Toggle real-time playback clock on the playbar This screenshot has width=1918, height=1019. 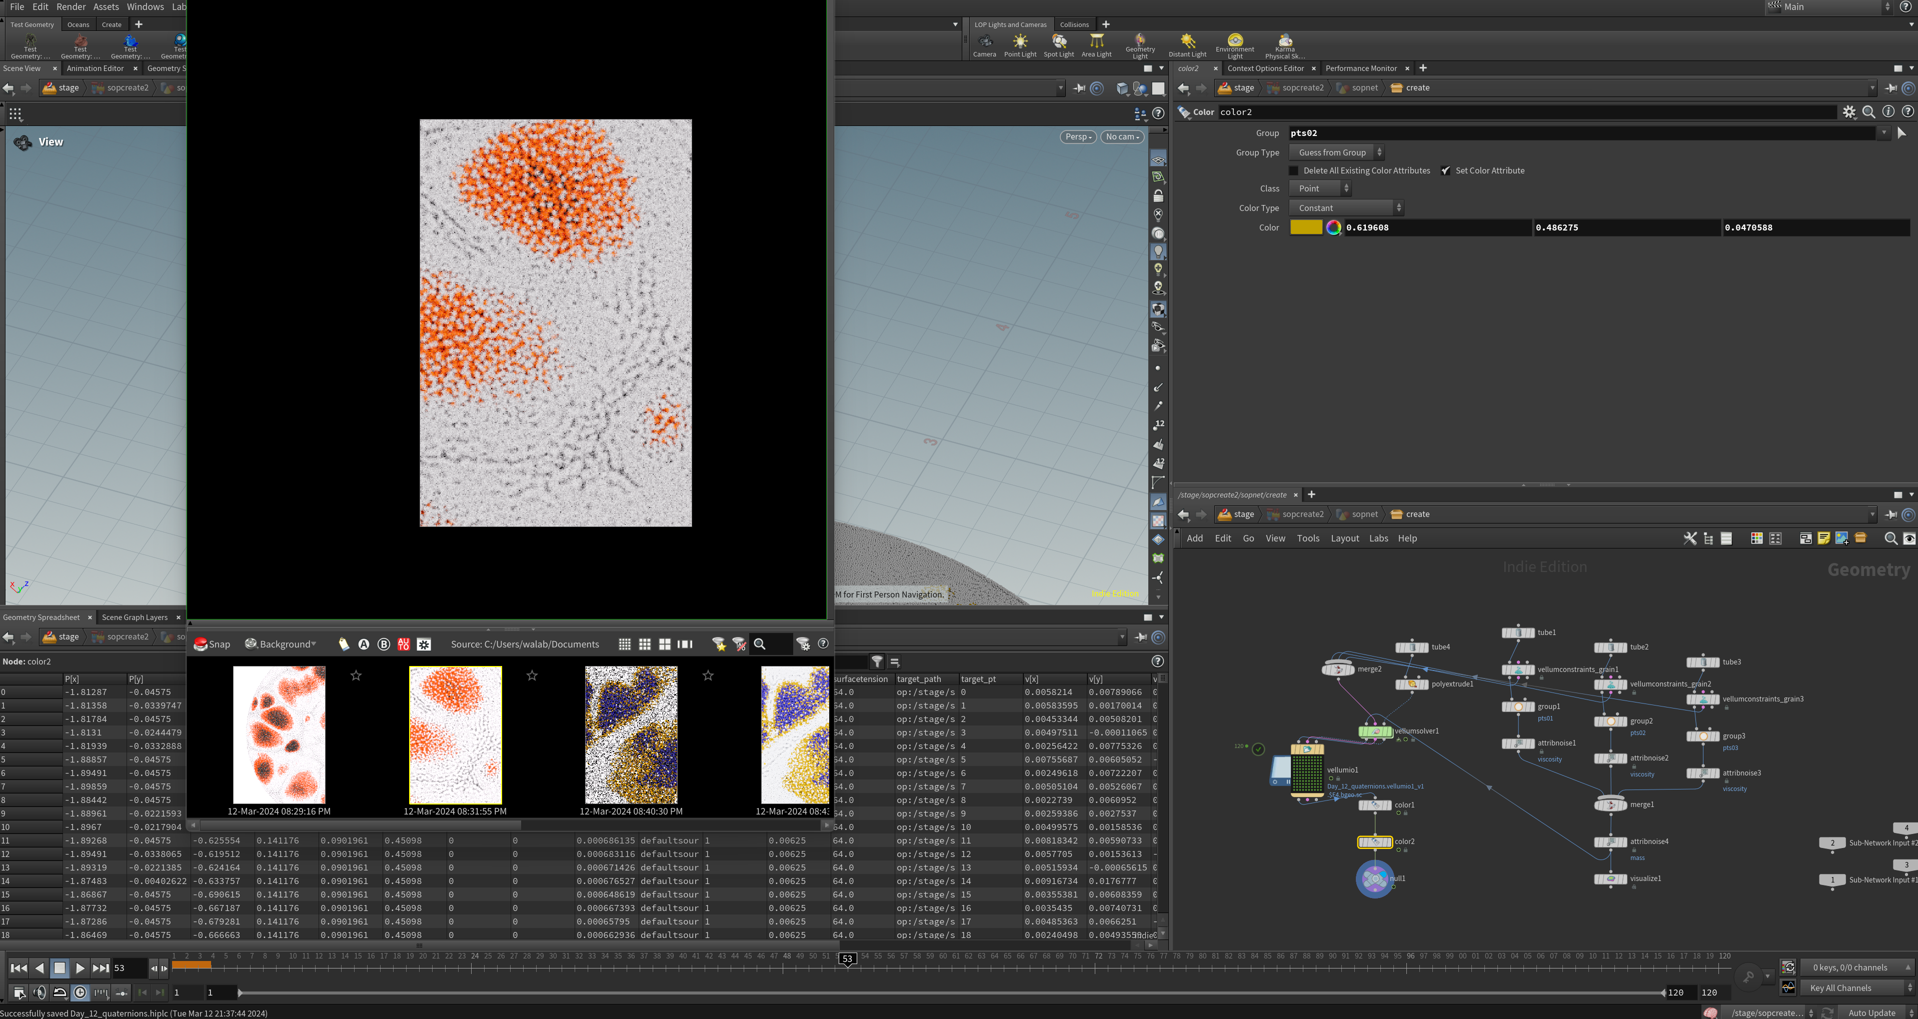point(81,992)
